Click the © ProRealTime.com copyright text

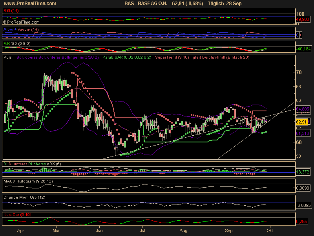tap(21, 22)
